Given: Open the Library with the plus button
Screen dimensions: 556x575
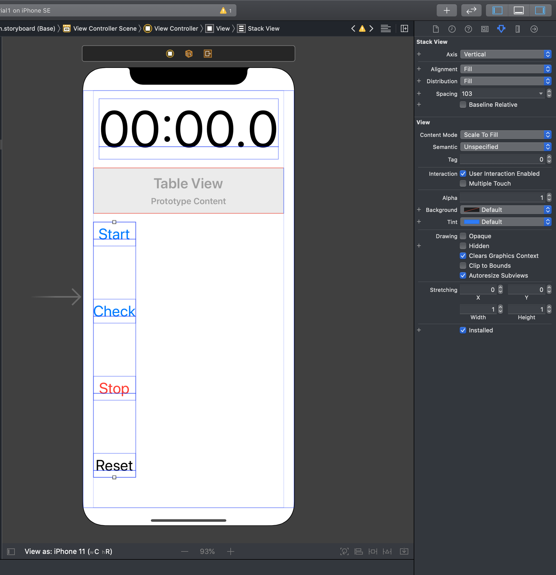Looking at the screenshot, I should click(x=446, y=11).
